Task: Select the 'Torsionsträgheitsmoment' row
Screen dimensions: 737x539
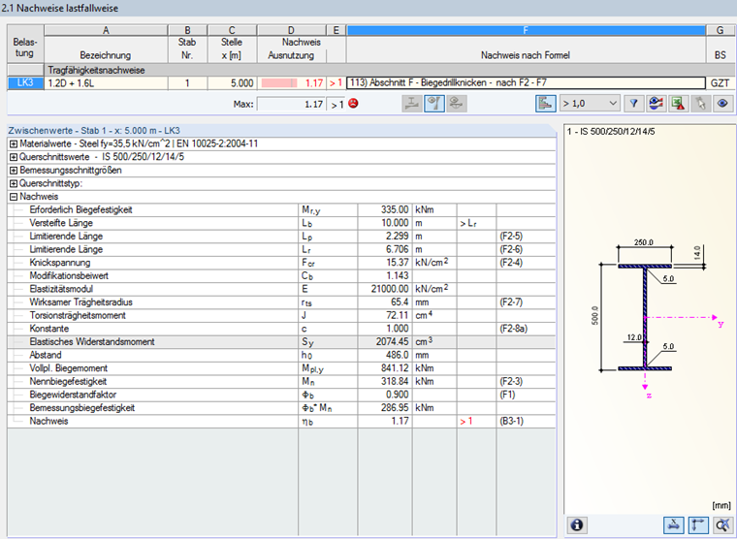Action: tap(281, 315)
